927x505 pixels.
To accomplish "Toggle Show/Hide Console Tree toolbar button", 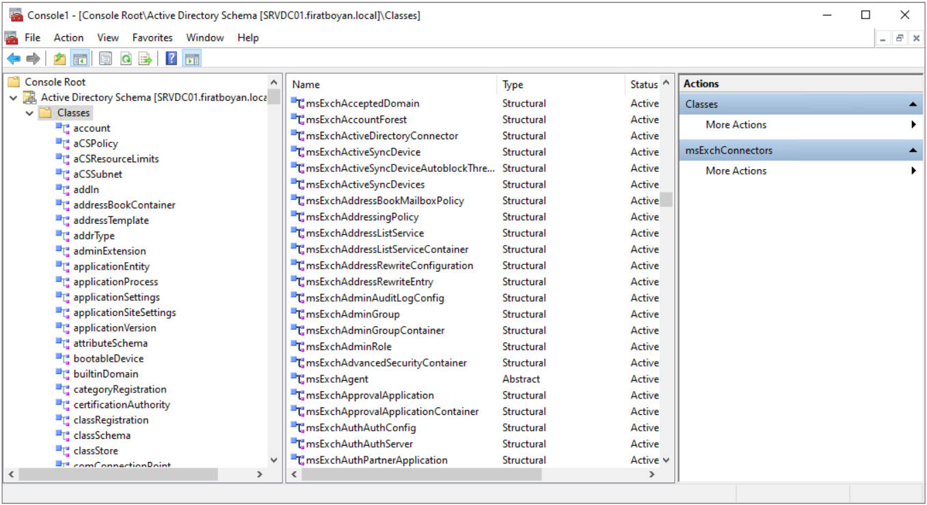I will click(79, 59).
